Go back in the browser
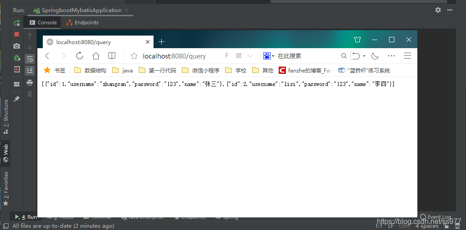This screenshot has height=230, width=466. [47, 56]
